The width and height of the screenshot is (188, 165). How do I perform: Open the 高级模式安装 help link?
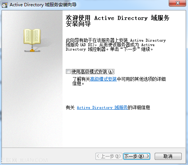[x=103, y=79]
